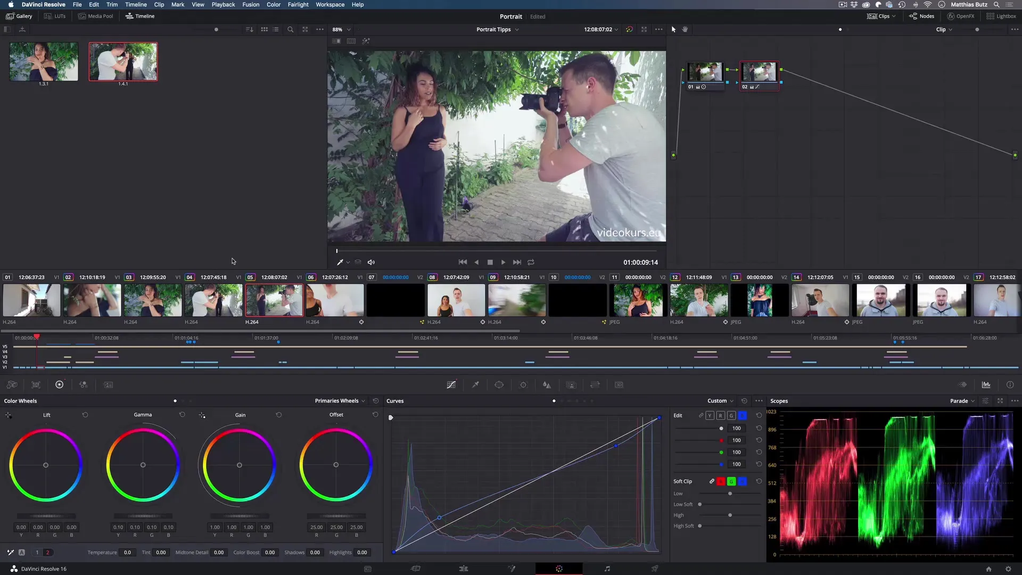Select the Qualifier eyedropper palette
Viewport: 1022px width, 575px height.
pyautogui.click(x=475, y=385)
